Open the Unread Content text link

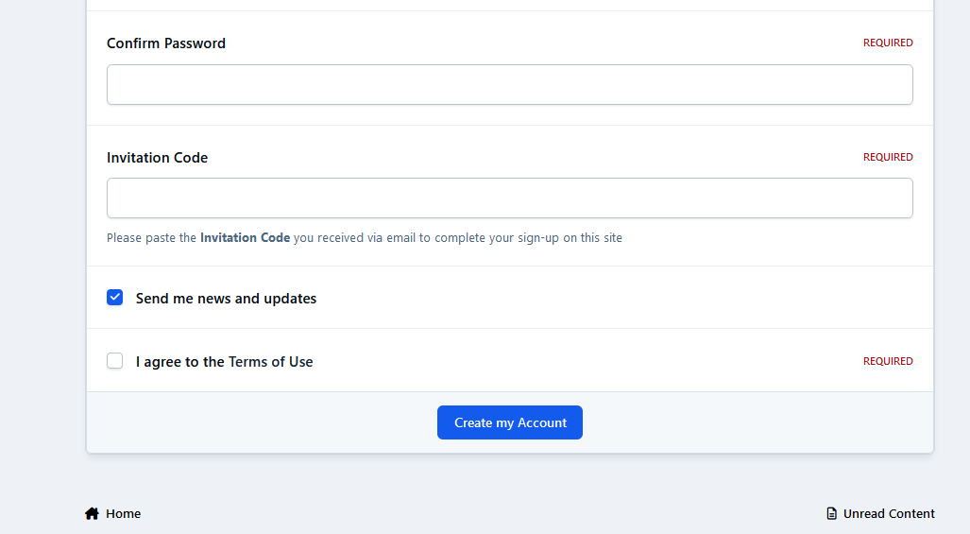889,514
